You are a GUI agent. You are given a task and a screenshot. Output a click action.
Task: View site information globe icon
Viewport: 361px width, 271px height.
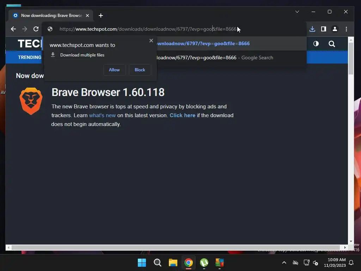pyautogui.click(x=50, y=29)
